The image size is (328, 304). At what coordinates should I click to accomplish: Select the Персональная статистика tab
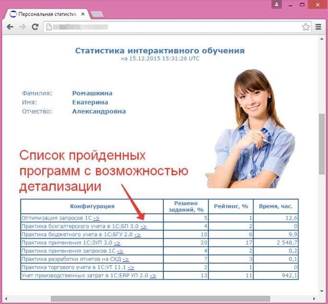[48, 14]
